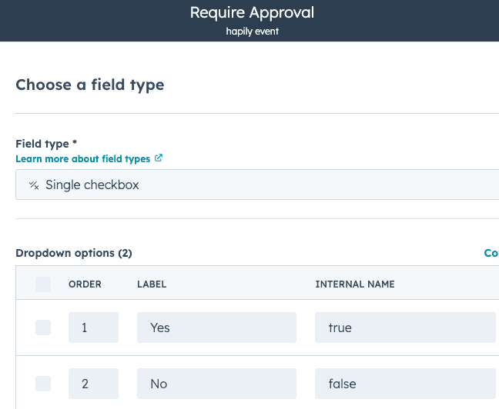Click the internal name field reading false
This screenshot has width=499, height=409.
(x=405, y=384)
